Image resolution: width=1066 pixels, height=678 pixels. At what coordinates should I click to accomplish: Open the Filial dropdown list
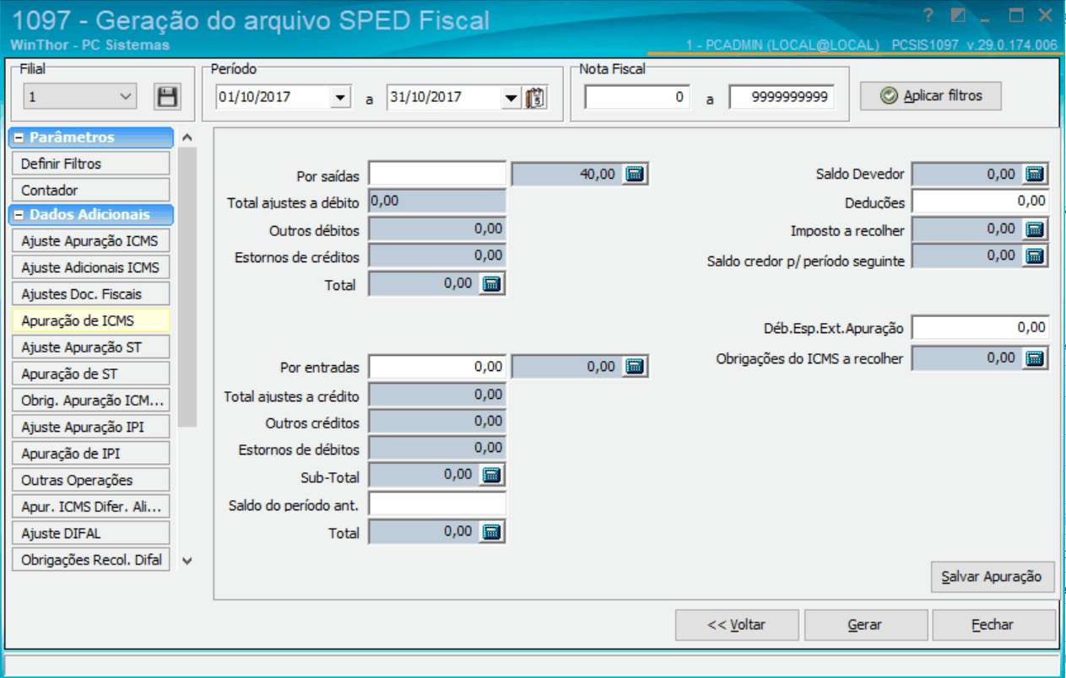pyautogui.click(x=126, y=95)
